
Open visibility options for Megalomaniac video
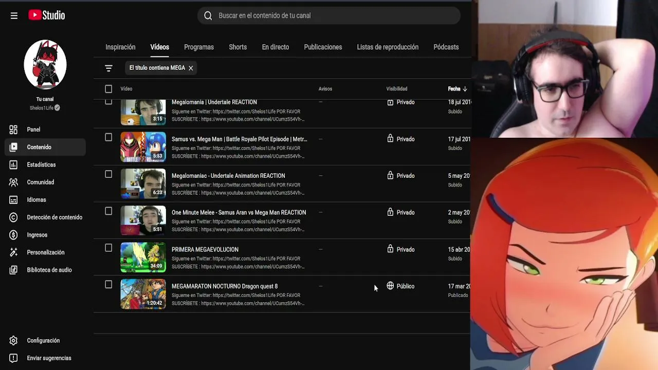pos(406,176)
